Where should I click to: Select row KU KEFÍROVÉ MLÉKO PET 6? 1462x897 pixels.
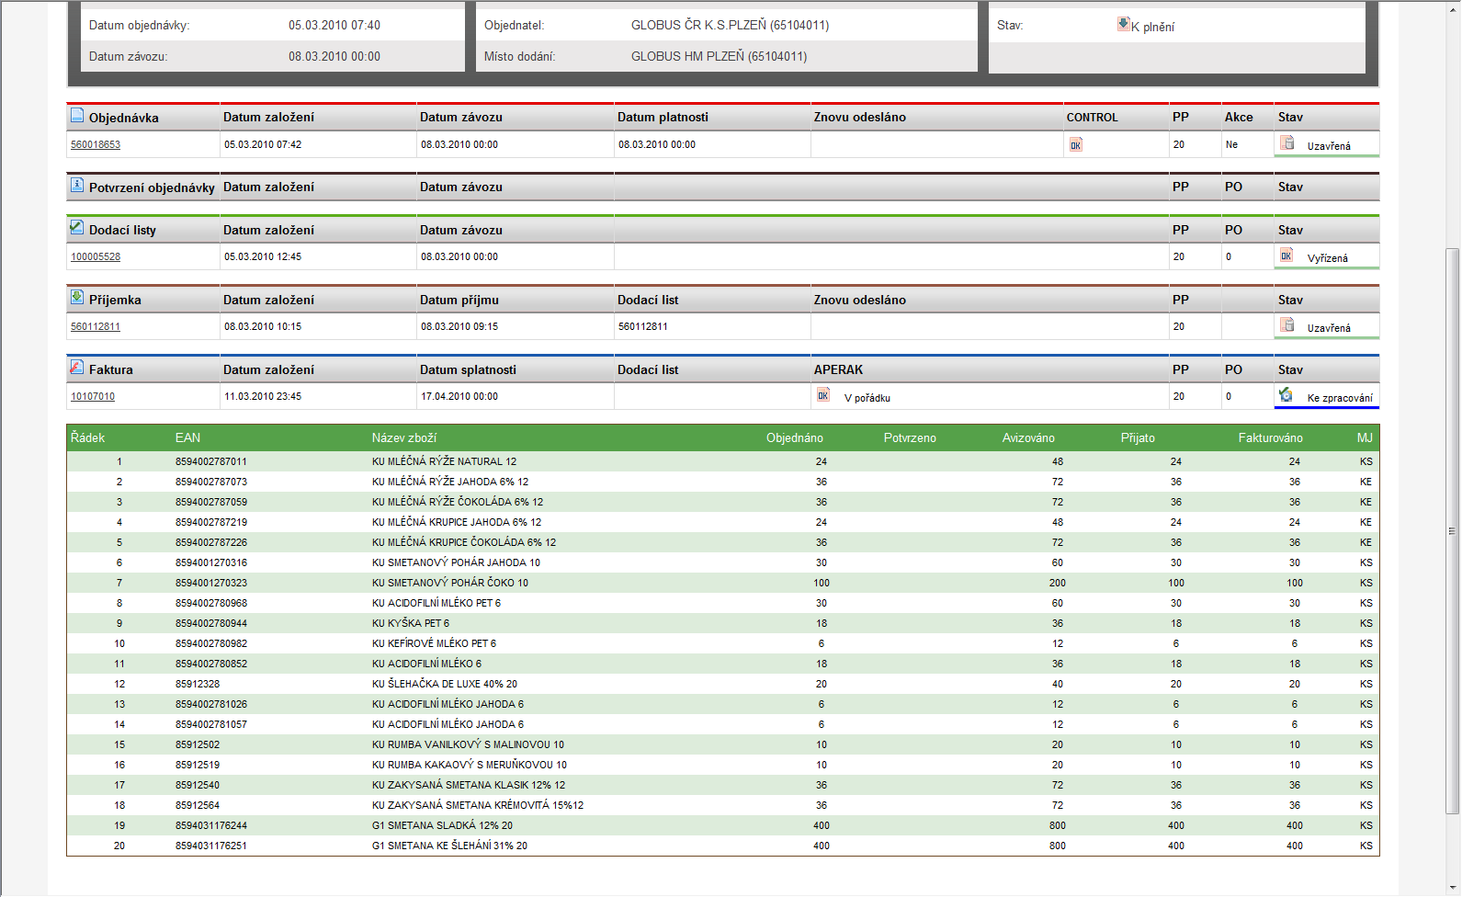[723, 643]
